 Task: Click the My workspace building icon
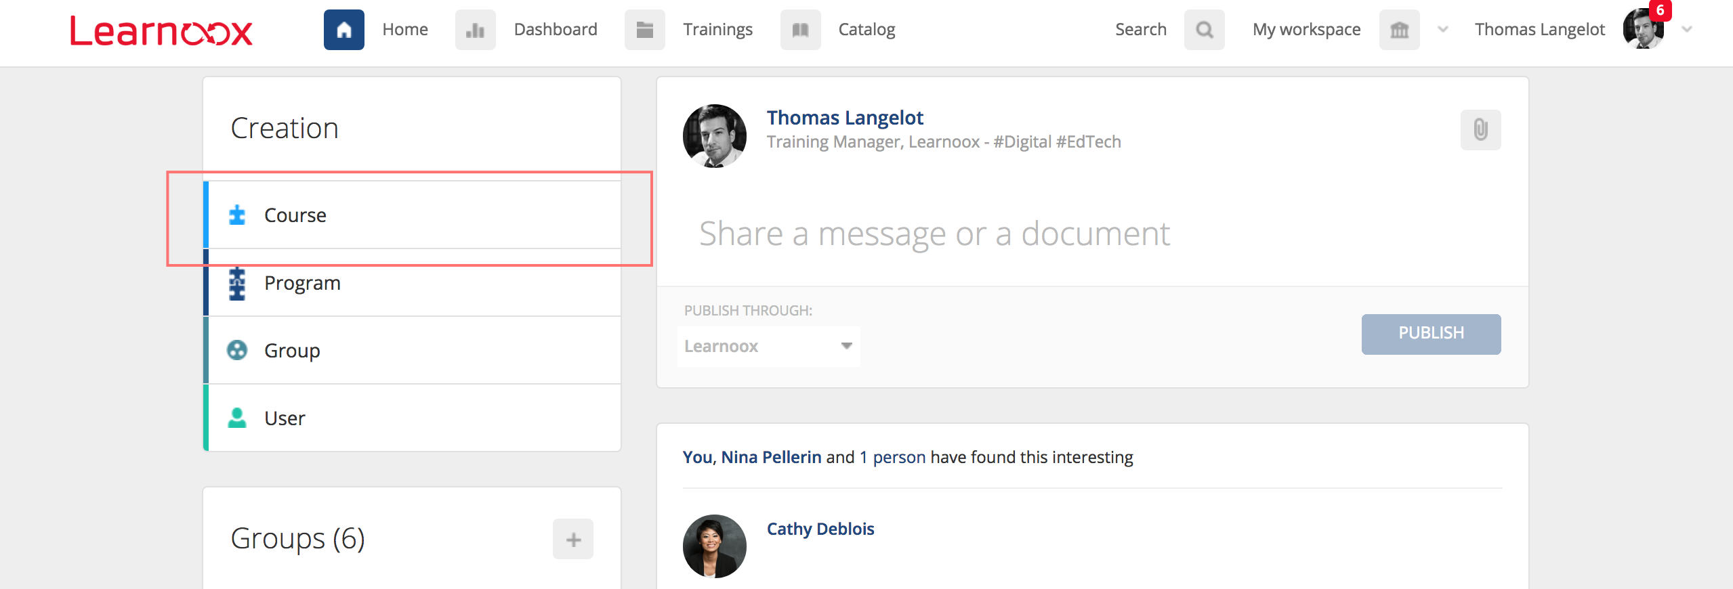click(x=1399, y=30)
